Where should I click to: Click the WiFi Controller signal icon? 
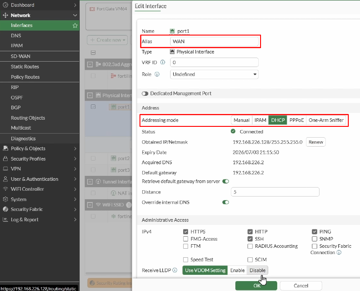pyautogui.click(x=5, y=189)
